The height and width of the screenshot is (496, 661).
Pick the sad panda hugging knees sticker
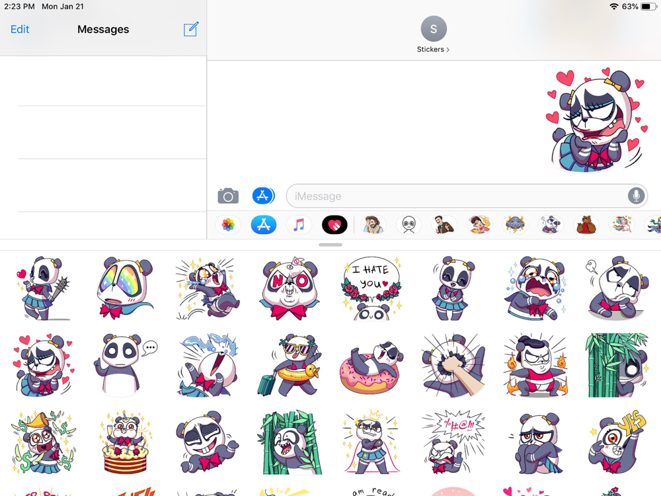pyautogui.click(x=536, y=442)
